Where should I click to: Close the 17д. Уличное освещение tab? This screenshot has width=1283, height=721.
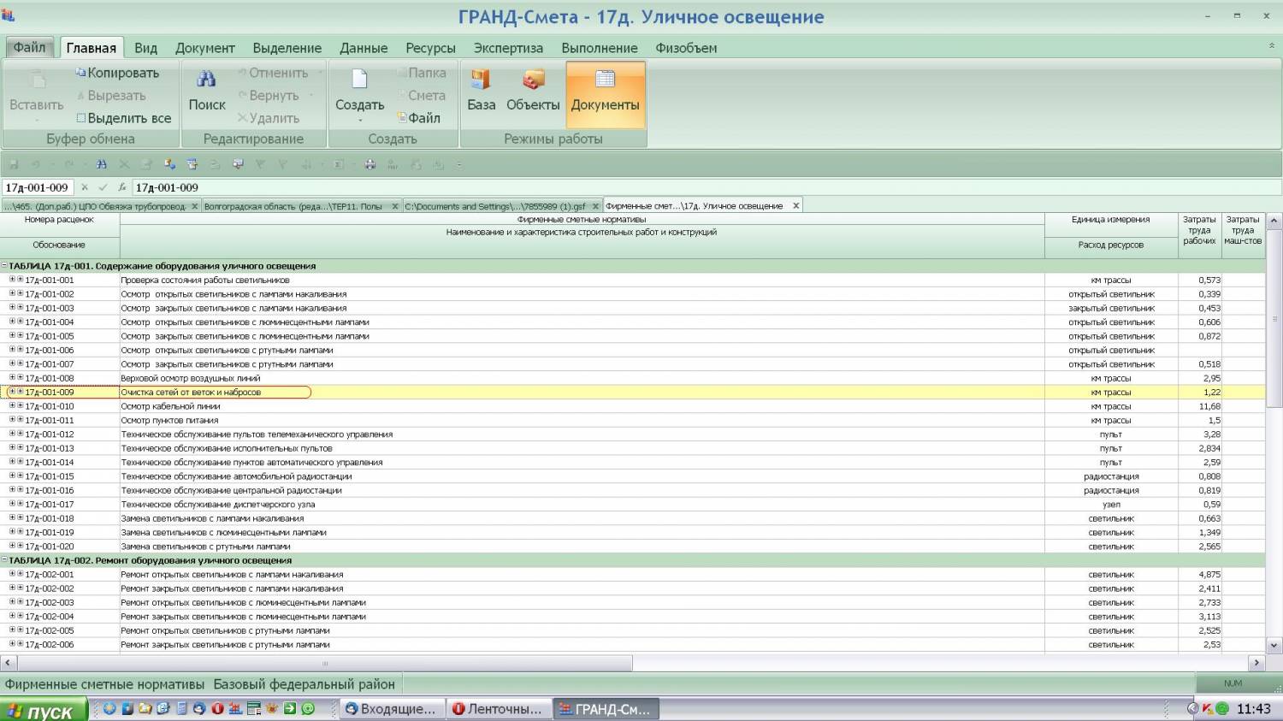[796, 206]
